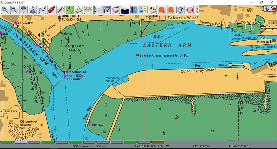277x149 pixels.
Task: Click the 'EASTERN ARM' chart label
Action: click(167, 45)
